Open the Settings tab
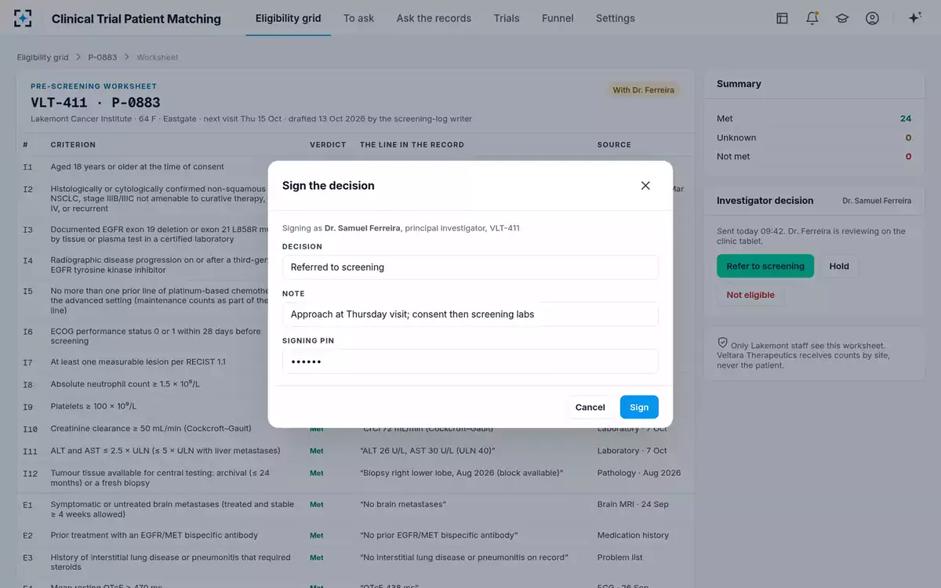This screenshot has width=941, height=588. pyautogui.click(x=616, y=18)
